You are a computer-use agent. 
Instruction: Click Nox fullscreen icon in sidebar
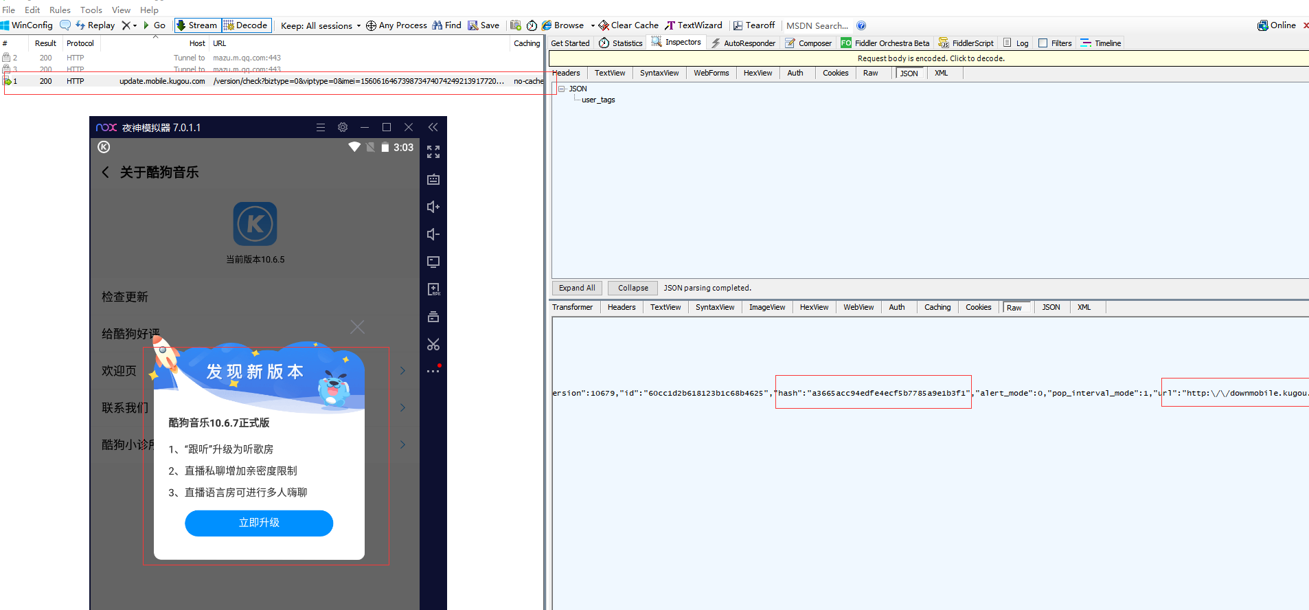(433, 152)
